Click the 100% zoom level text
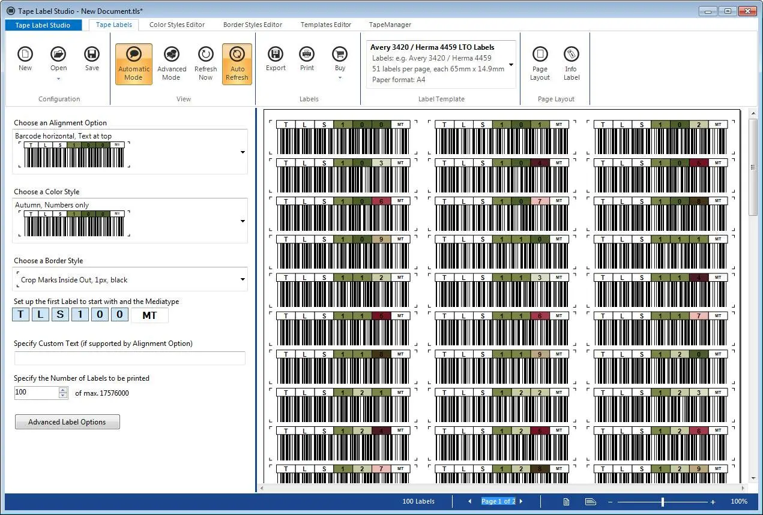Image resolution: width=763 pixels, height=515 pixels. (x=739, y=501)
